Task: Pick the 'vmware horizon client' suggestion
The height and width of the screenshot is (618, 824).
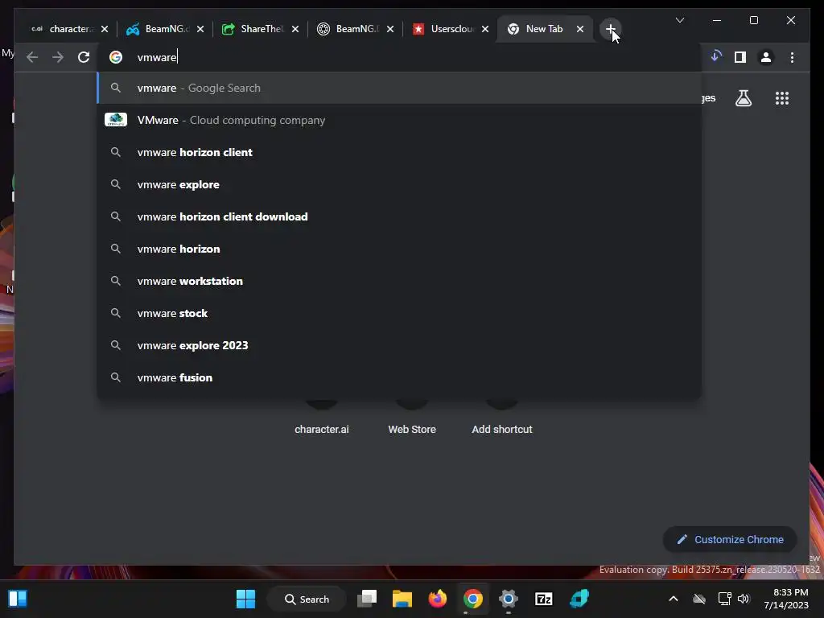Action: (x=399, y=152)
